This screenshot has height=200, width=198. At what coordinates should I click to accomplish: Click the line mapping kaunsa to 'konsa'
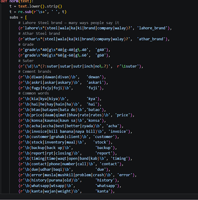(62, 121)
